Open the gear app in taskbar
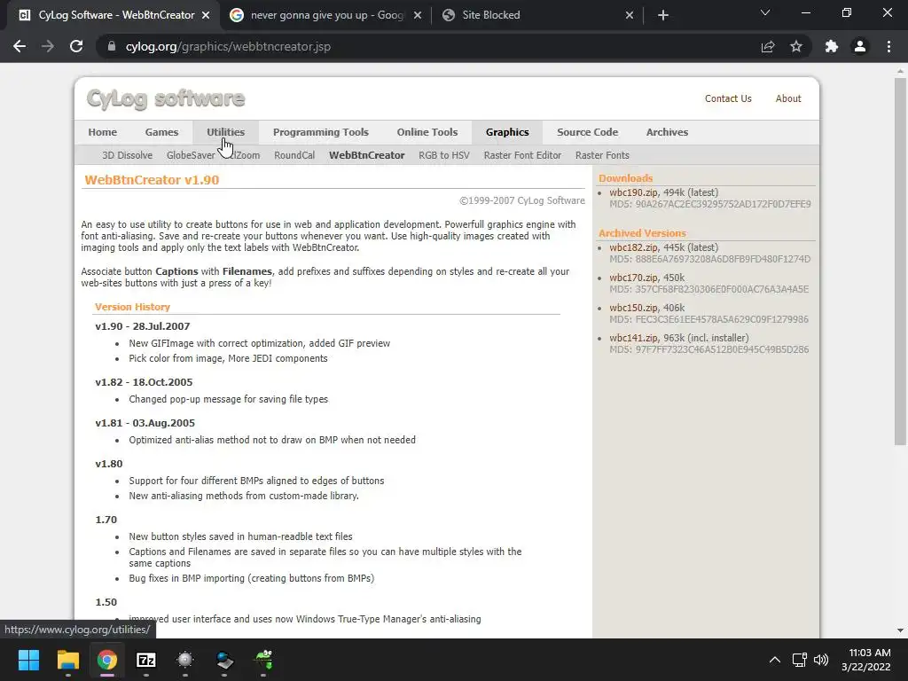908x681 pixels. point(185,660)
